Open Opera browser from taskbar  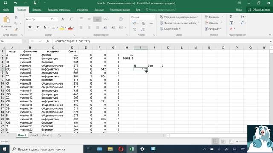pos(121,149)
